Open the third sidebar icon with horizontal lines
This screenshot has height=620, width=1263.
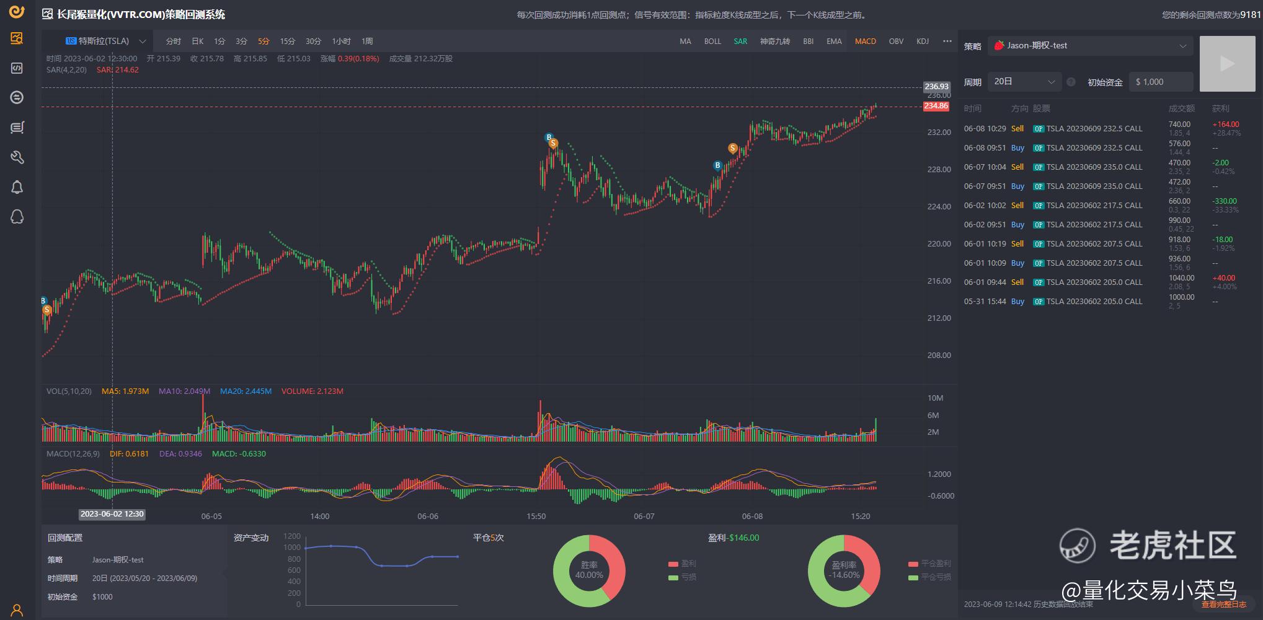coord(17,98)
